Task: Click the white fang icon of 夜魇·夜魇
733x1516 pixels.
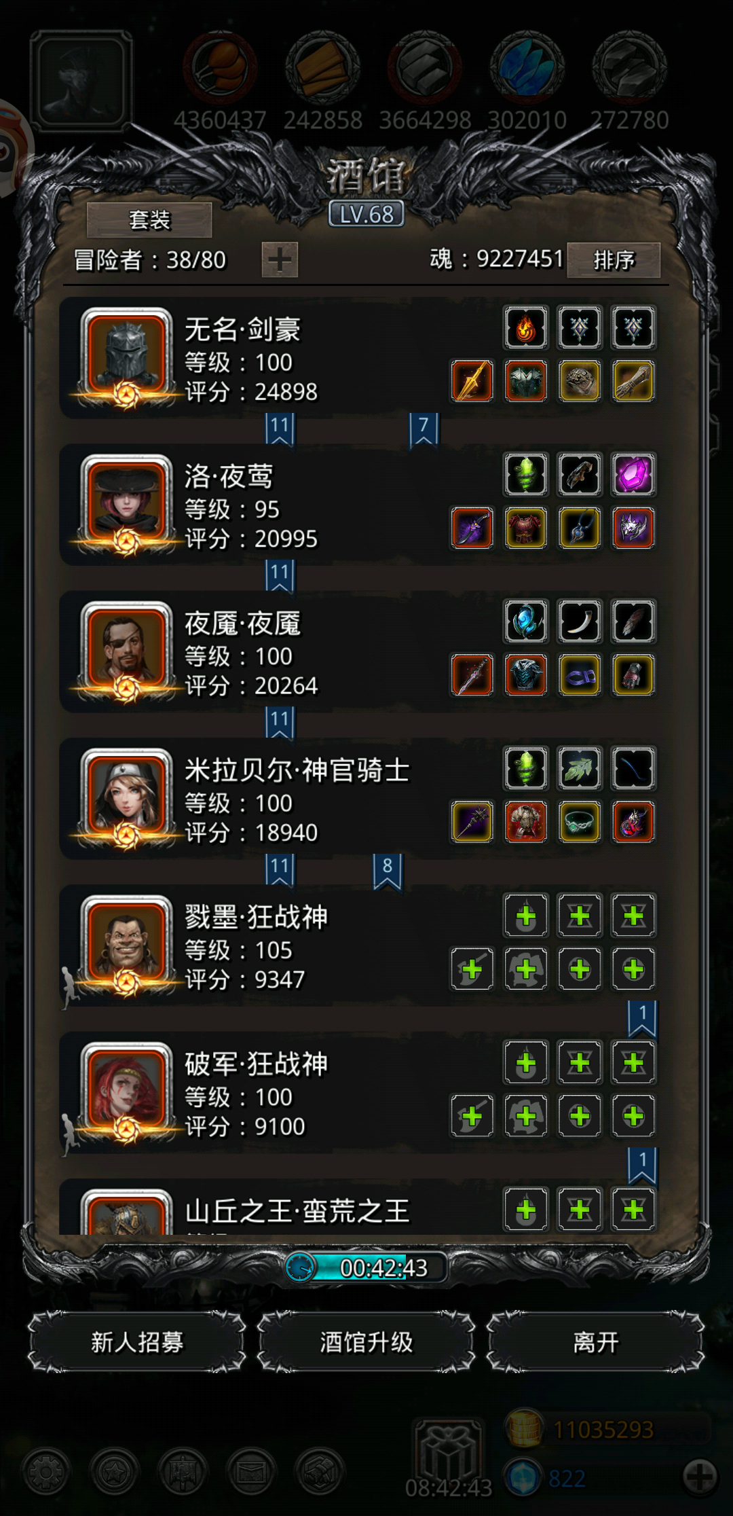Action: pos(580,621)
